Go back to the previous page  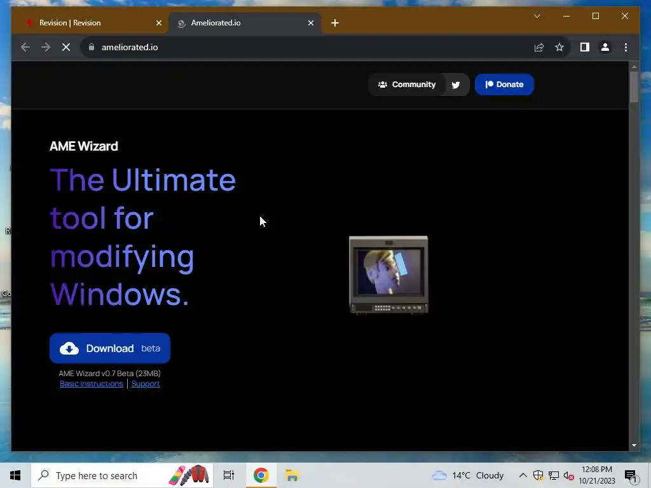(25, 47)
